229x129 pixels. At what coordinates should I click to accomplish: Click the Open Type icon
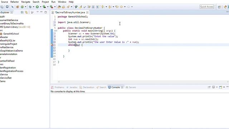click(59, 7)
